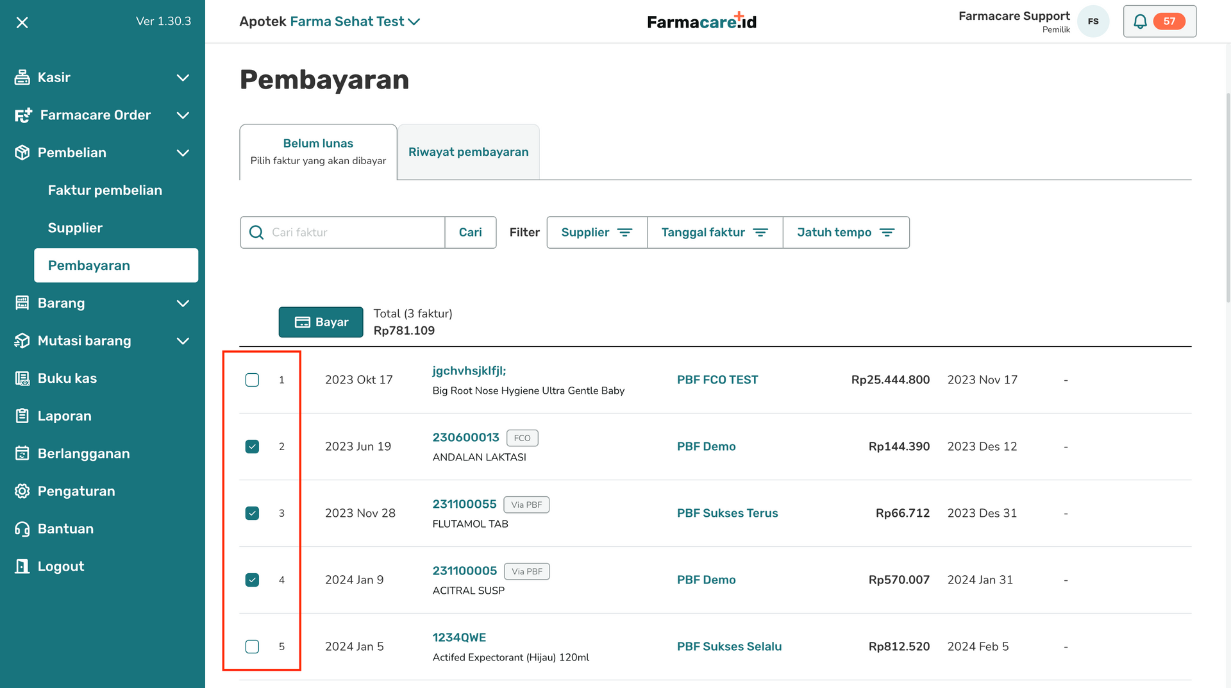
Task: Click the Pengaturan gear icon
Action: pyautogui.click(x=22, y=491)
